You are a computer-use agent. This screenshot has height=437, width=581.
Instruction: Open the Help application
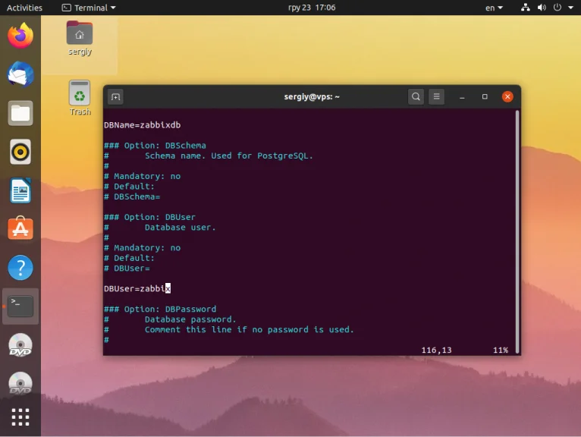pyautogui.click(x=20, y=268)
